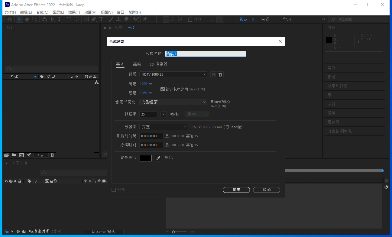Click the 确定 button to confirm settings
This screenshot has height=237, width=392.
coord(236,190)
